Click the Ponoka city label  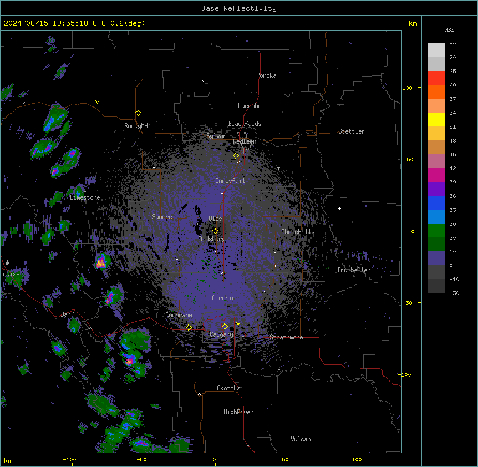click(266, 75)
